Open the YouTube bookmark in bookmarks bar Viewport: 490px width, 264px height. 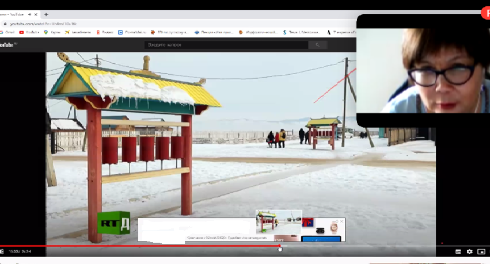coord(29,32)
